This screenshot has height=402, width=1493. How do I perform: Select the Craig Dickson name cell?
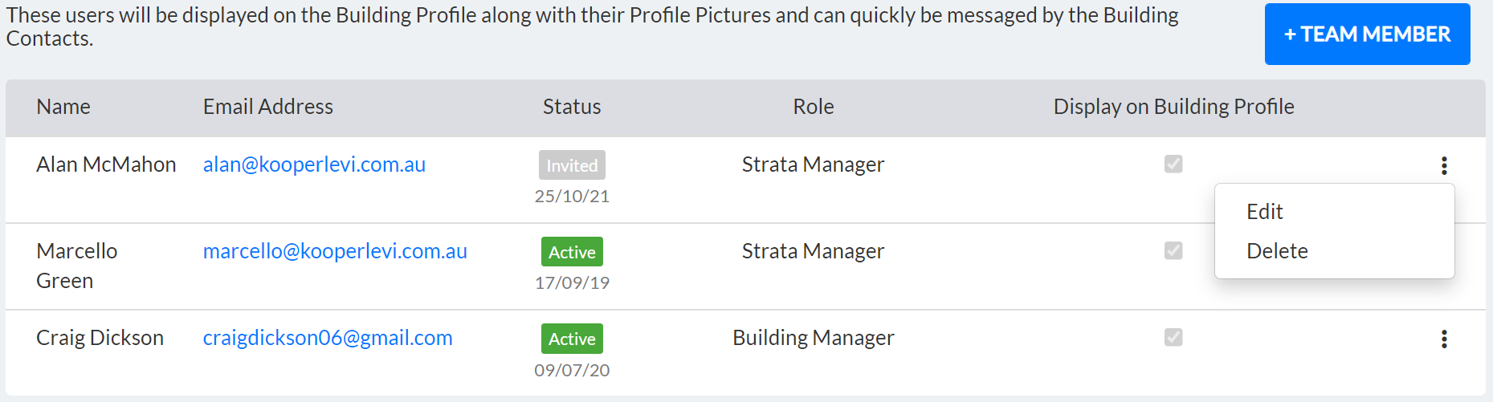pos(100,338)
